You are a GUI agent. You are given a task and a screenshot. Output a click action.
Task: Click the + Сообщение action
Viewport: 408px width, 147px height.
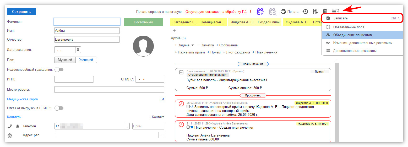227,45
